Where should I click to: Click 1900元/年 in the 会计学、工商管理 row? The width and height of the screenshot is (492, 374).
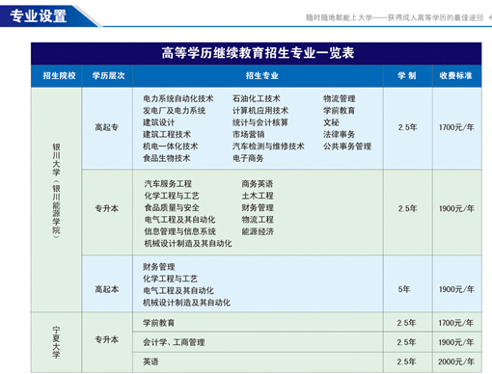pyautogui.click(x=456, y=342)
